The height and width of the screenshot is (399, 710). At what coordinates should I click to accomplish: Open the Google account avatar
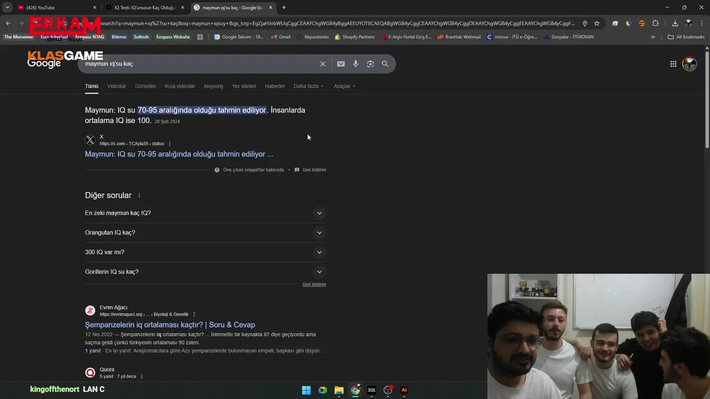(x=689, y=64)
